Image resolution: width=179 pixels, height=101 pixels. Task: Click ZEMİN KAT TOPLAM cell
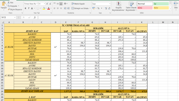(32, 91)
